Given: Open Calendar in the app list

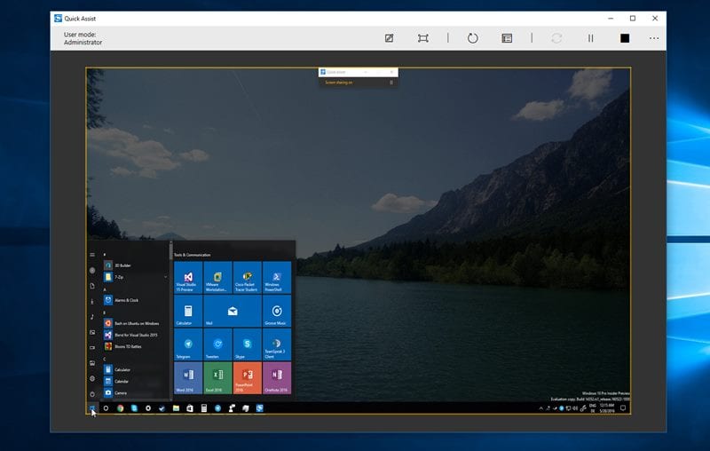Looking at the screenshot, I should [x=135, y=381].
